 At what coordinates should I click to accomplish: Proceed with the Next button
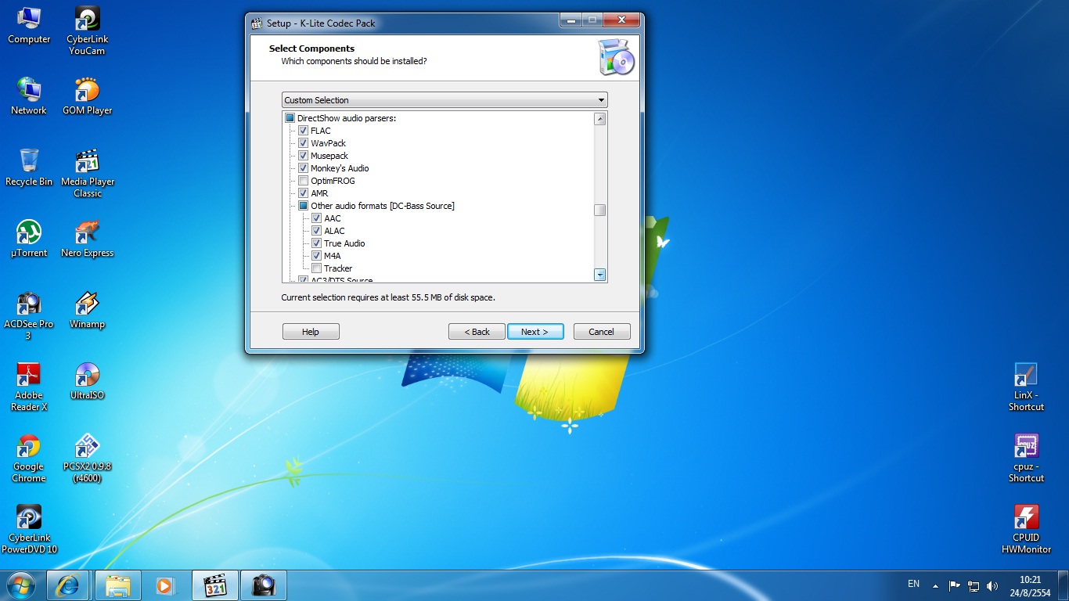click(x=535, y=332)
